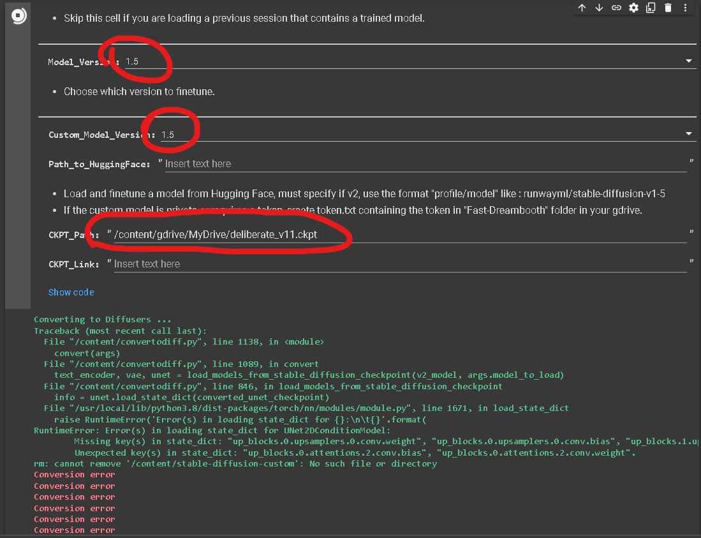Viewport: 701px width, 538px height.
Task: Click the Conversion error message line
Action: click(x=74, y=474)
